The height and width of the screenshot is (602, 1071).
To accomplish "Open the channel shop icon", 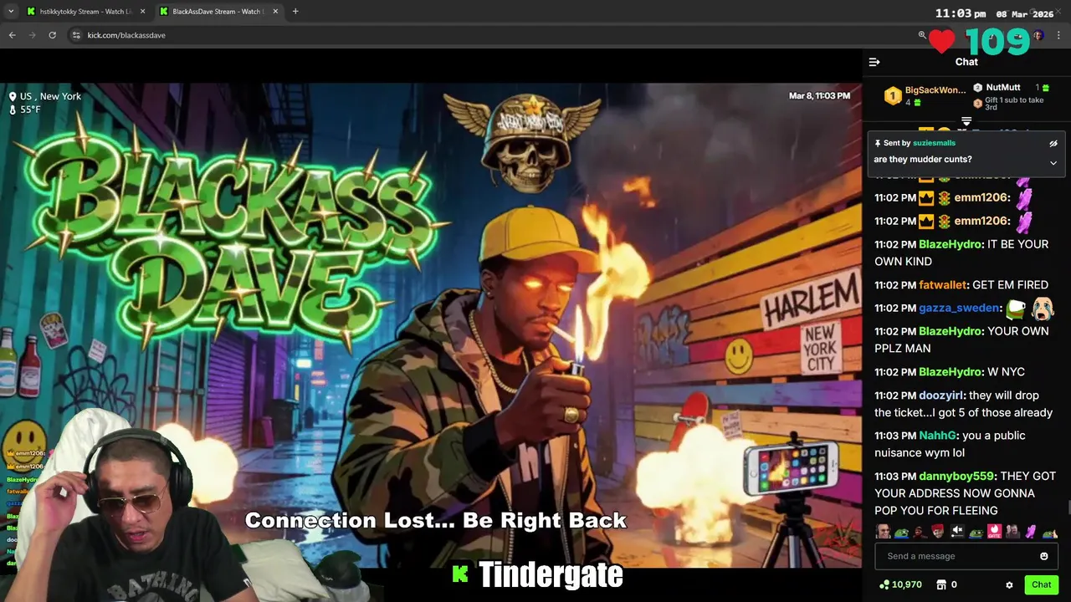I will [x=941, y=584].
